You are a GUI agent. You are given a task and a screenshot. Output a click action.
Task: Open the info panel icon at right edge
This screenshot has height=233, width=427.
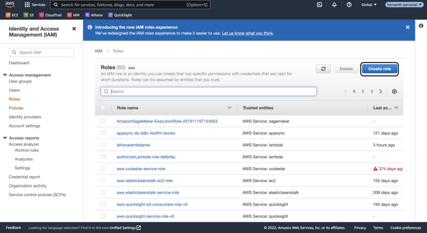[421, 26]
